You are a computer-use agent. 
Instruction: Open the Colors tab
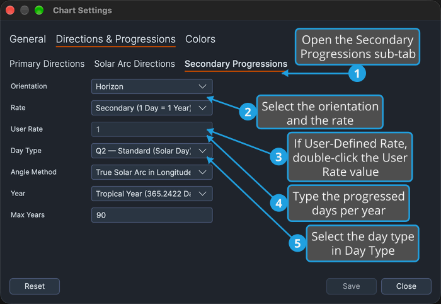[x=200, y=39]
